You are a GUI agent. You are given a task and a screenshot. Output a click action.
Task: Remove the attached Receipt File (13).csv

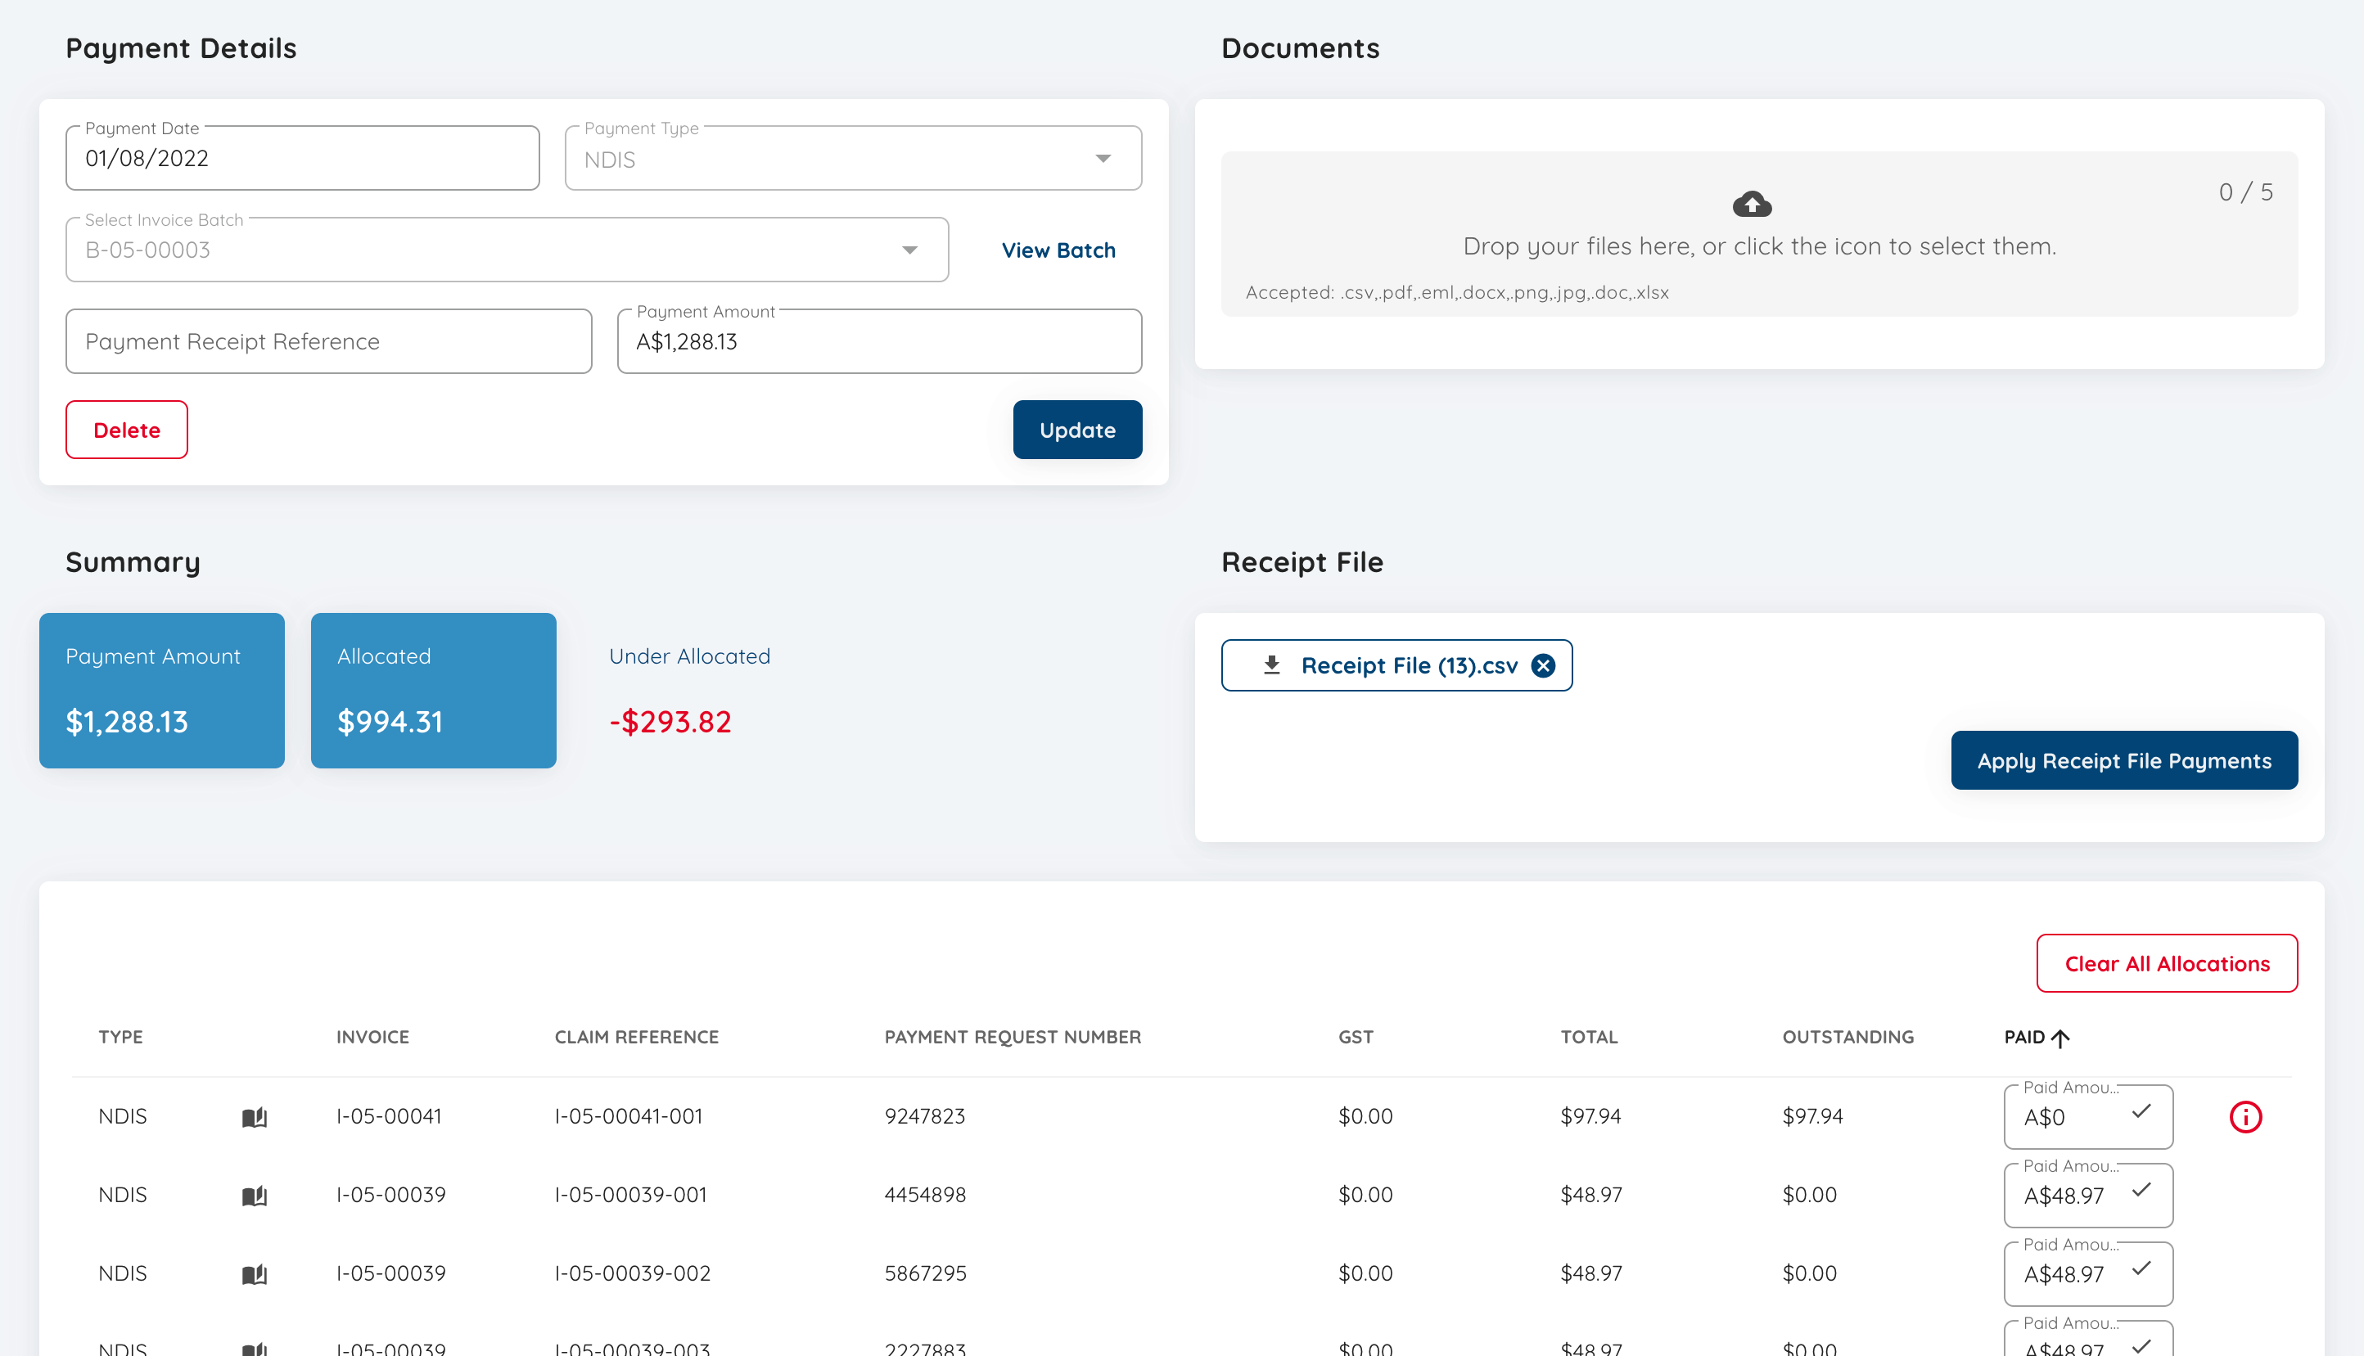click(x=1545, y=665)
